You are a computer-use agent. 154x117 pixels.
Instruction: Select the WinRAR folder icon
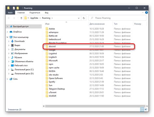click(x=47, y=96)
